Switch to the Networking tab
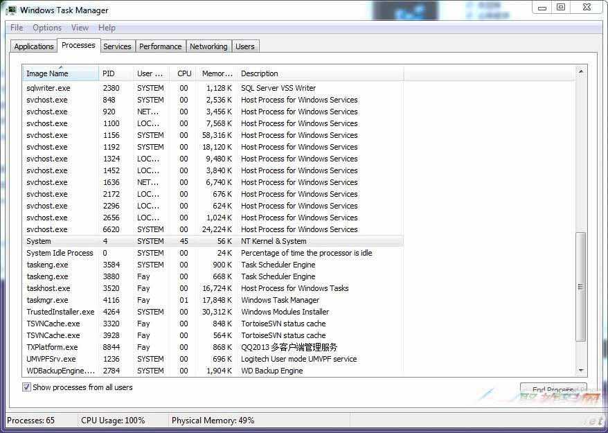Screen dimensions: 608x433 click(208, 46)
